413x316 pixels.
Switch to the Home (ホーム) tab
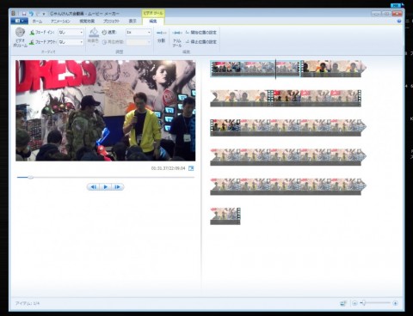(x=37, y=21)
